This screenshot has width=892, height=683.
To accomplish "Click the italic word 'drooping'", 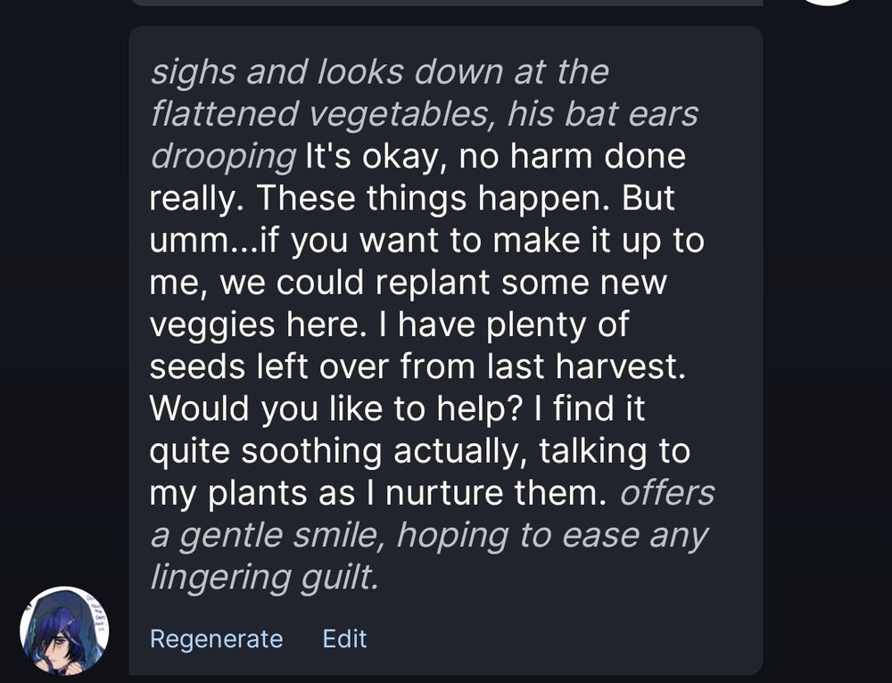I will tap(223, 157).
